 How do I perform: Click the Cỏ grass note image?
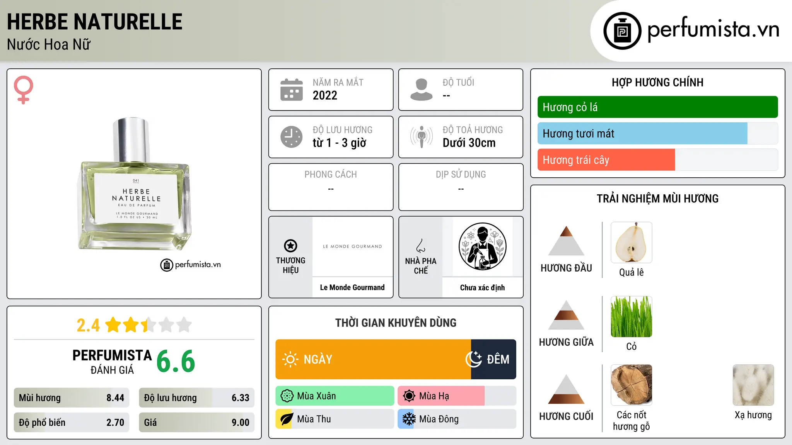(x=632, y=317)
